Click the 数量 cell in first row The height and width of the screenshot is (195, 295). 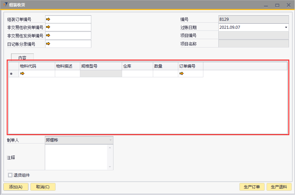click(165, 74)
